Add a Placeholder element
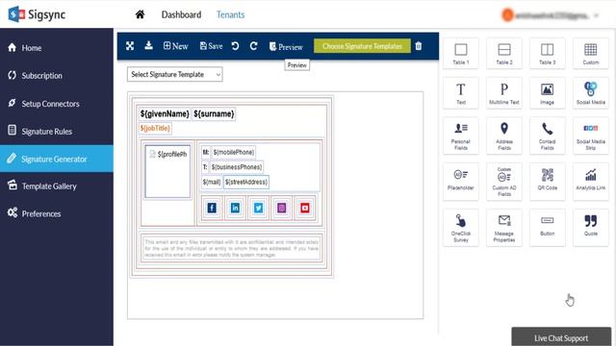 pos(461,182)
